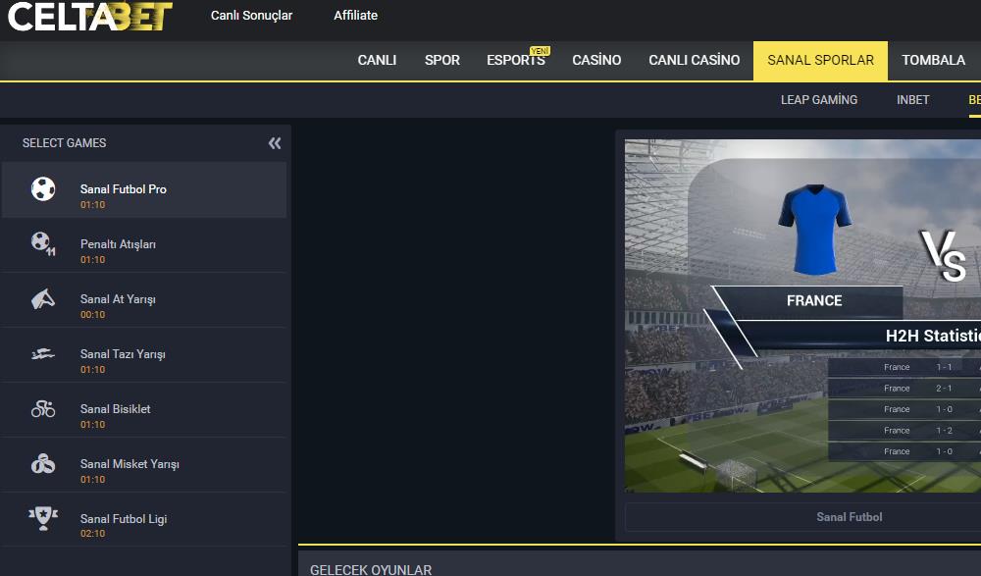Click the VS emblem in the video
Image resolution: width=981 pixels, height=576 pixels.
[x=943, y=256]
